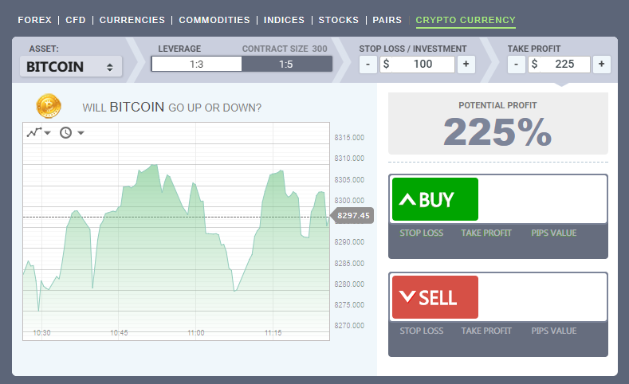The width and height of the screenshot is (629, 384).
Task: Increase take profit with plus button
Action: pos(602,65)
